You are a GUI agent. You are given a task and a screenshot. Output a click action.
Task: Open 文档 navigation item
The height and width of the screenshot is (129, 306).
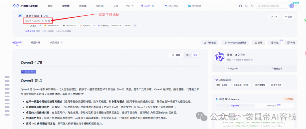coord(116,6)
